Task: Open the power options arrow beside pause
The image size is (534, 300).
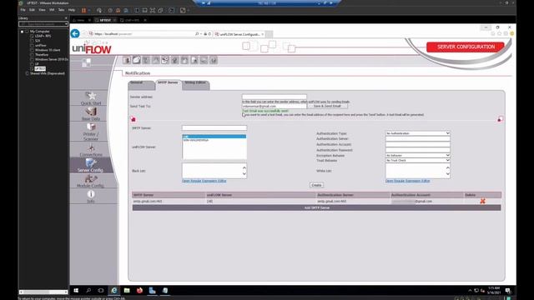Action: click(x=89, y=10)
